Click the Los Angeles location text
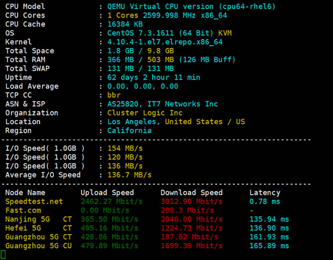 point(132,122)
